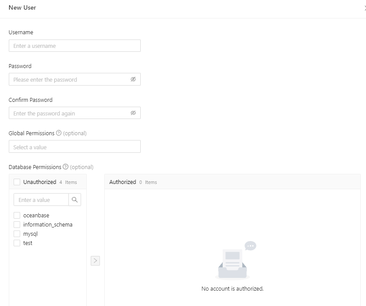The image size is (366, 306).
Task: Tick the test database checkbox
Action: click(17, 243)
